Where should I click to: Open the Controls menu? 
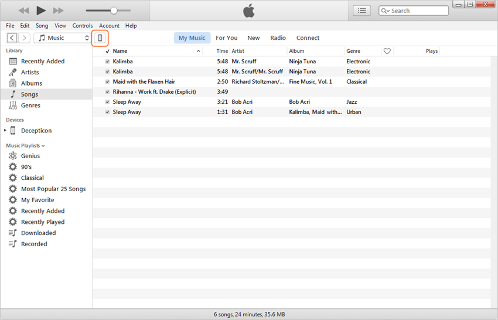[83, 26]
